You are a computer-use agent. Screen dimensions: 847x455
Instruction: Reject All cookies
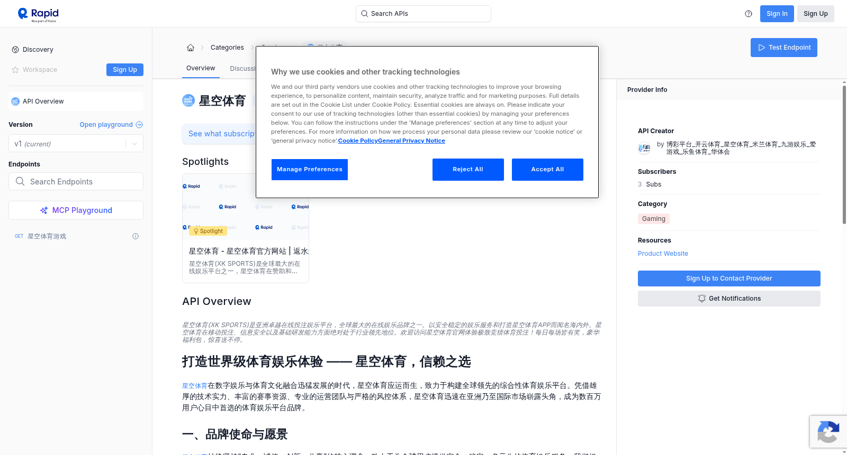click(x=468, y=170)
